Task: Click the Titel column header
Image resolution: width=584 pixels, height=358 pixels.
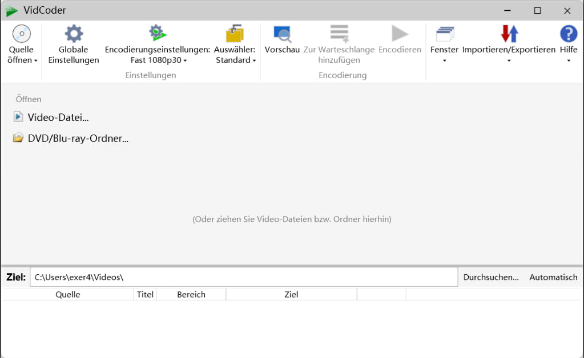Action: [145, 294]
